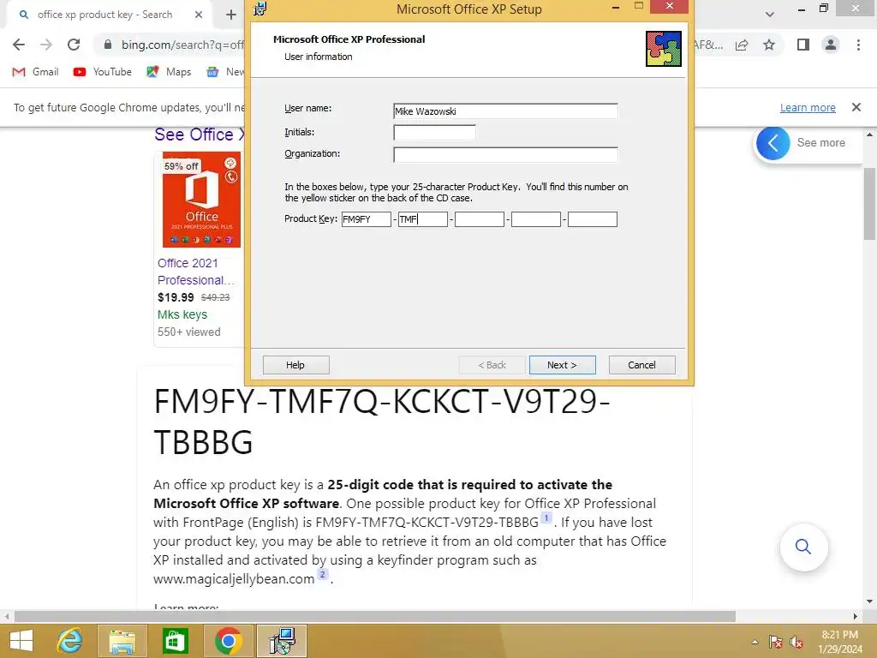Click the site lock icon in address bar
The image size is (877, 658).
tap(108, 45)
